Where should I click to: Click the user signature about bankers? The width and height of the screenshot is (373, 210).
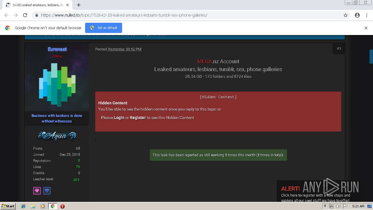[x=57, y=118]
